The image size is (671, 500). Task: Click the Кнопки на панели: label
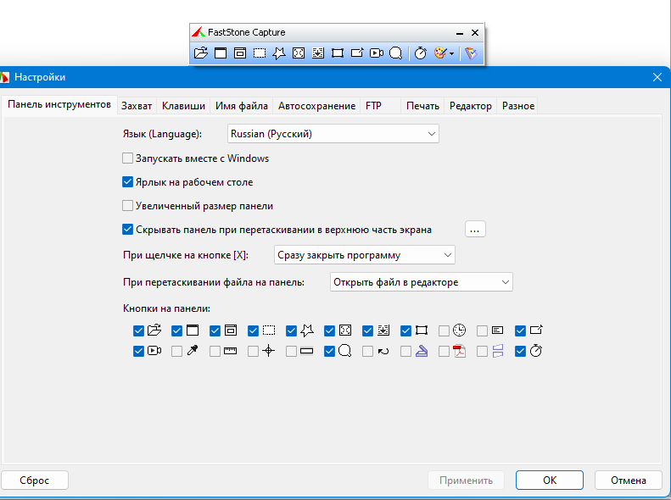[x=166, y=308]
